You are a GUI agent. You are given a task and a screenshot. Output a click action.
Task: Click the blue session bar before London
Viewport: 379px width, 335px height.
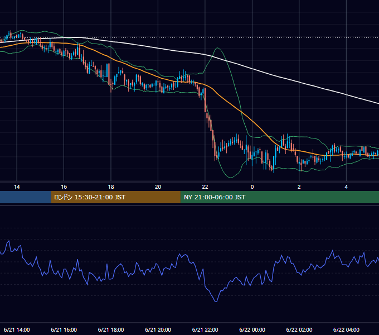tap(26, 197)
